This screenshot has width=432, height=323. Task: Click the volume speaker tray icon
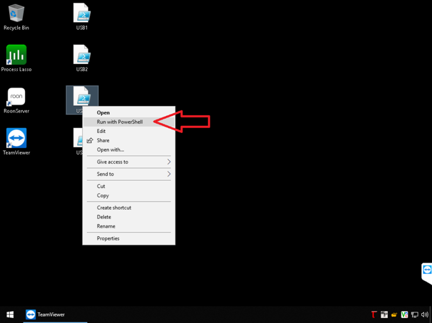click(424, 315)
